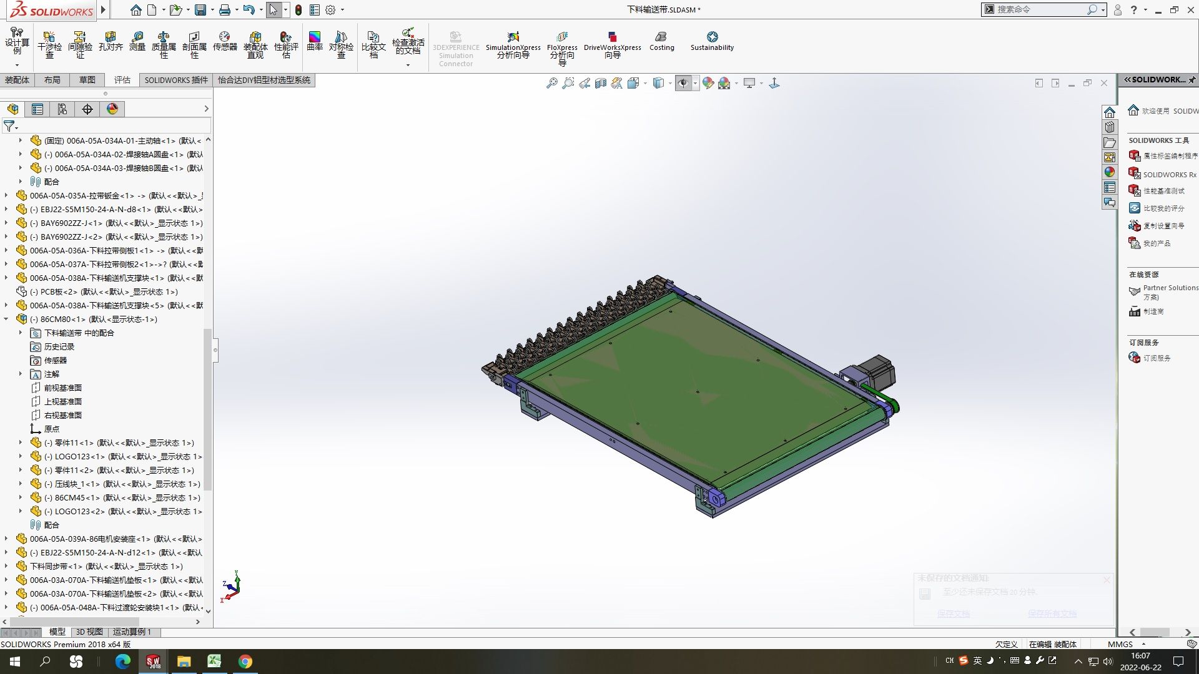
Task: Open Mass Properties (质量属性)
Action: coord(164,44)
